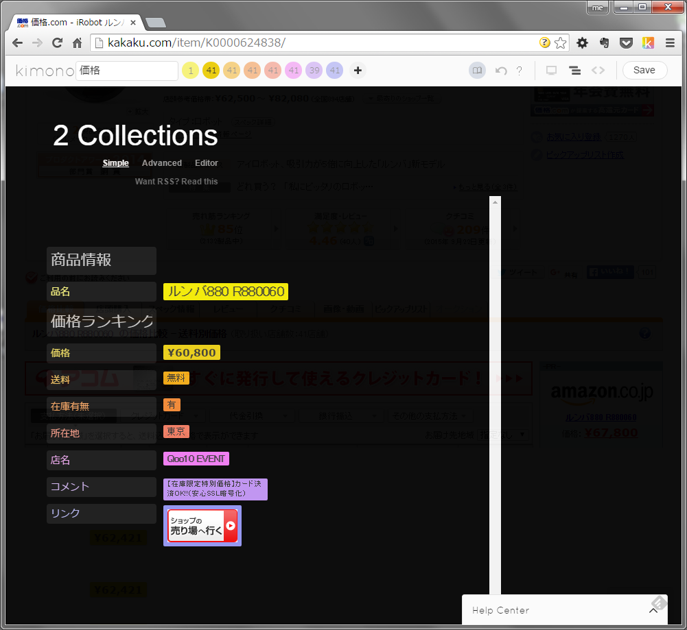Switch to the Advanced view tab

(162, 162)
